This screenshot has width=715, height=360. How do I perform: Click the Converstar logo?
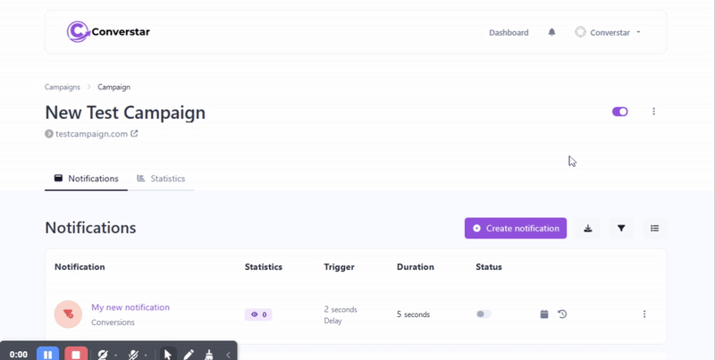[109, 32]
